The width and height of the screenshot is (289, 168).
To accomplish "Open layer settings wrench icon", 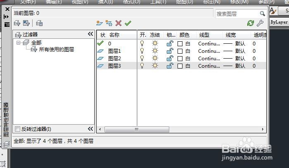I will click(x=260, y=23).
